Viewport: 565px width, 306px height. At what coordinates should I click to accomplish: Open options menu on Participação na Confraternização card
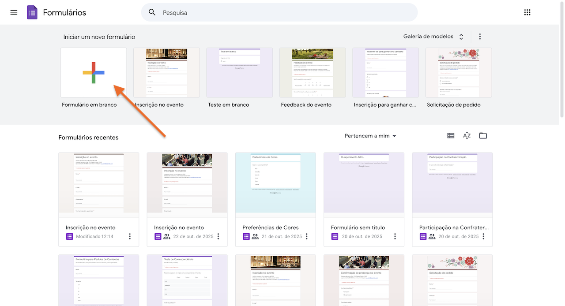pyautogui.click(x=483, y=236)
